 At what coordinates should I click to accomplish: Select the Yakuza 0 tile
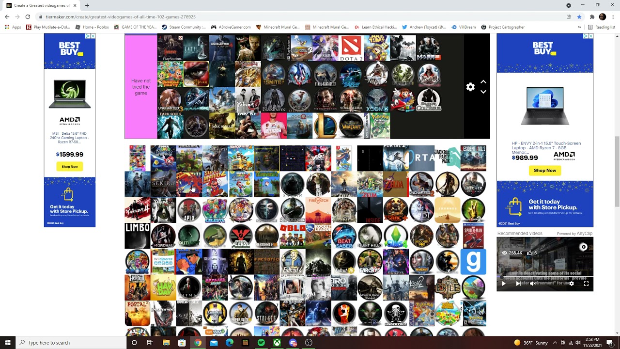[248, 100]
